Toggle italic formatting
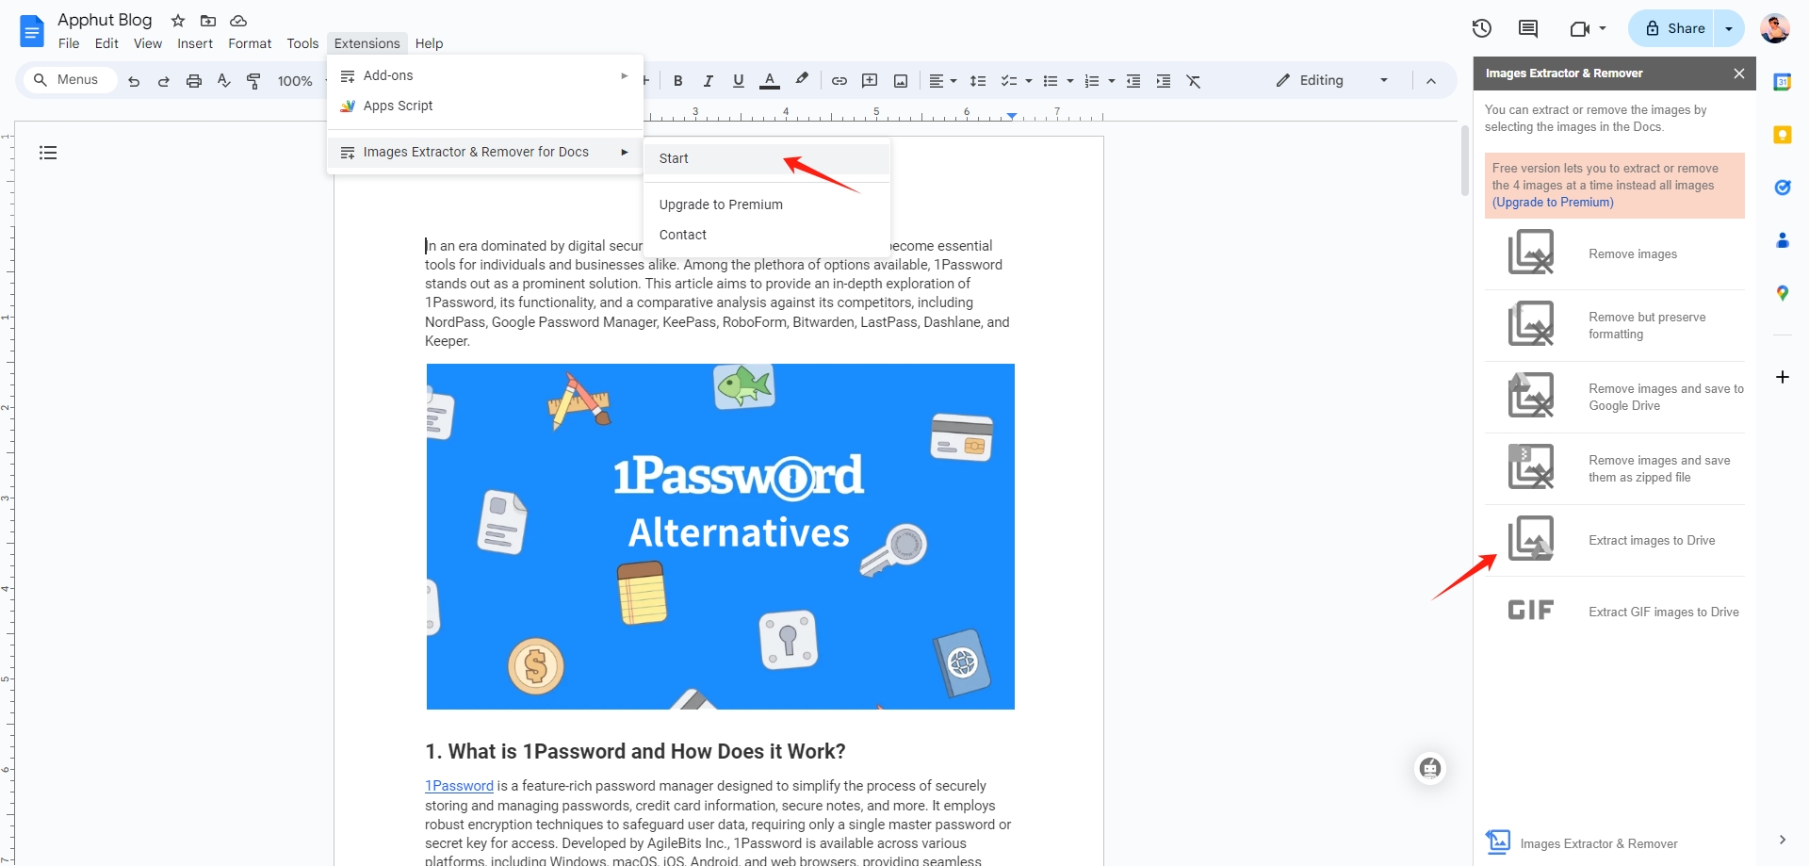Image resolution: width=1809 pixels, height=866 pixels. tap(709, 81)
